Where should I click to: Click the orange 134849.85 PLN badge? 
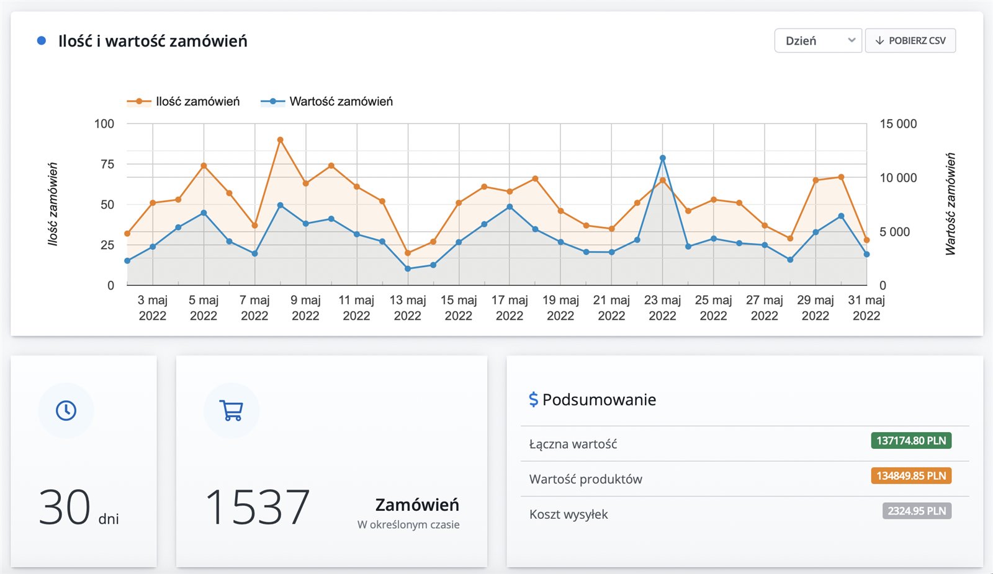pos(910,476)
